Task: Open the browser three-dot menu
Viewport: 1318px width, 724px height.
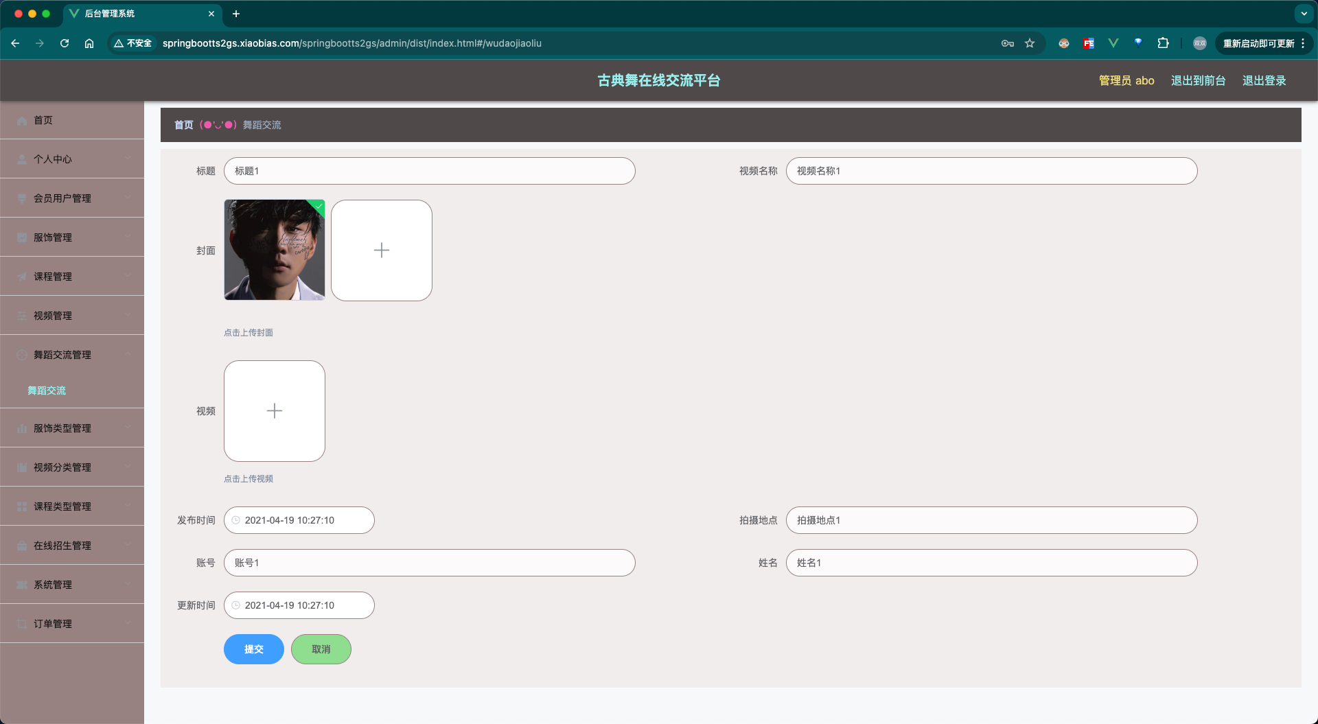Action: point(1303,43)
